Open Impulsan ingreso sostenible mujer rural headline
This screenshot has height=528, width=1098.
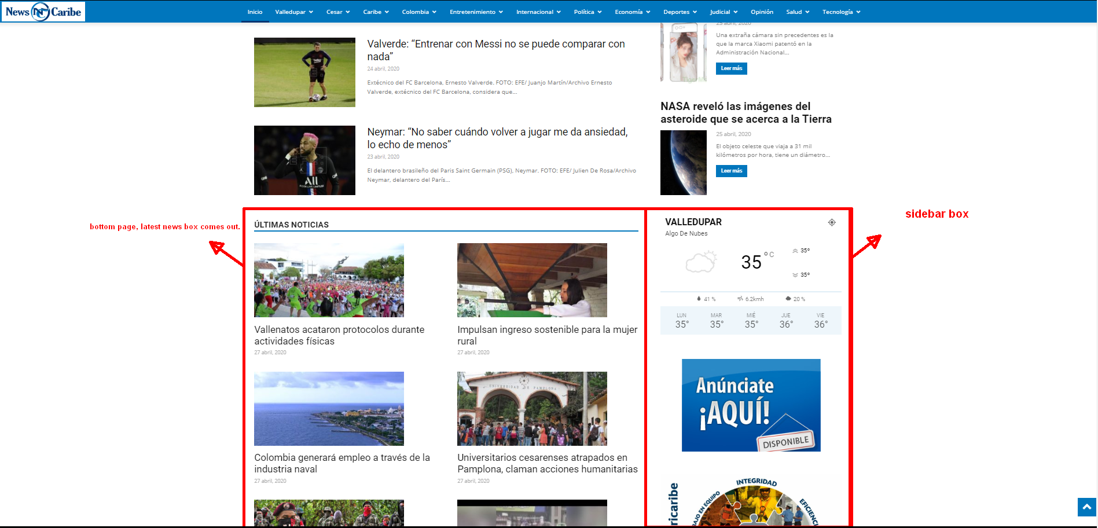click(547, 335)
